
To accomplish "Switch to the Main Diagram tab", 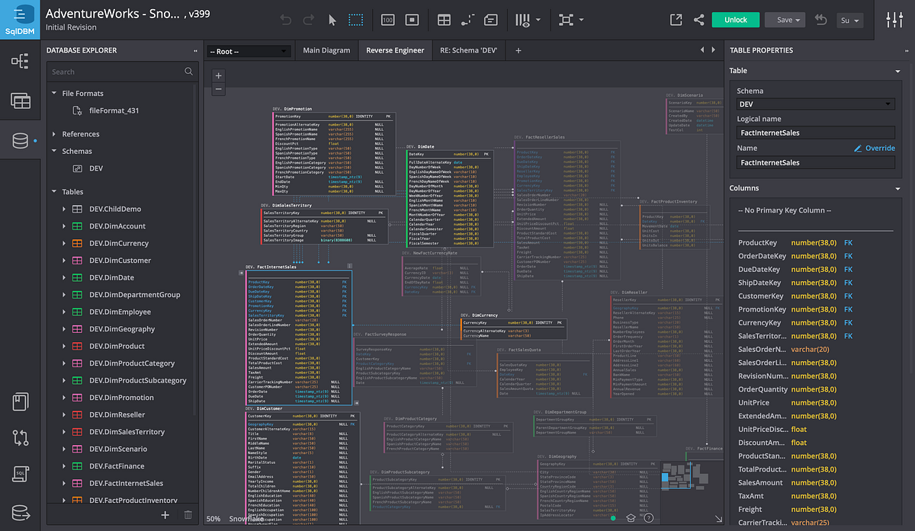I will tap(326, 50).
